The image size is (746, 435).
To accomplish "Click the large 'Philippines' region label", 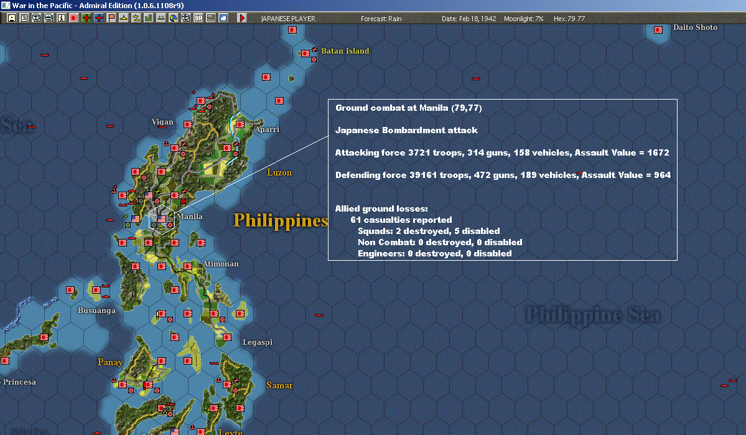I will 281,220.
